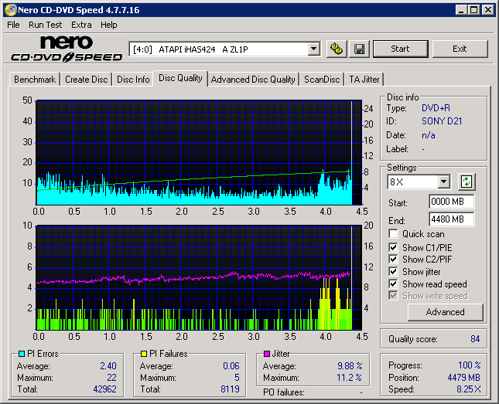Click the floppy disk save icon
The height and width of the screenshot is (404, 499).
coord(359,49)
